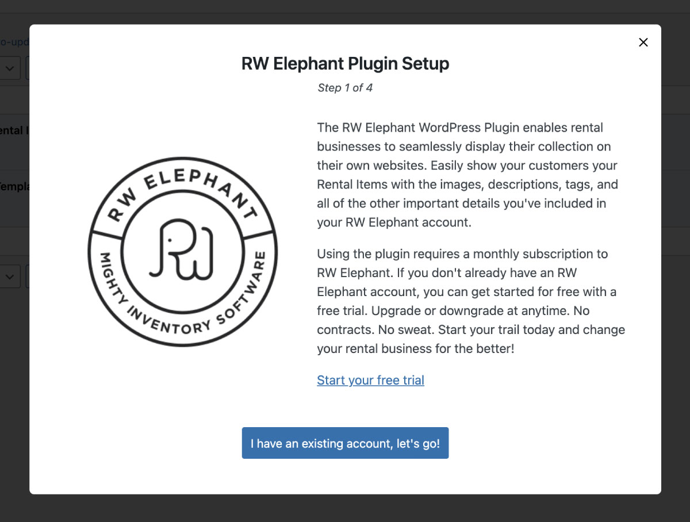This screenshot has height=522, width=690.
Task: Click "I have an existing account, let's go!"
Action: (x=345, y=443)
